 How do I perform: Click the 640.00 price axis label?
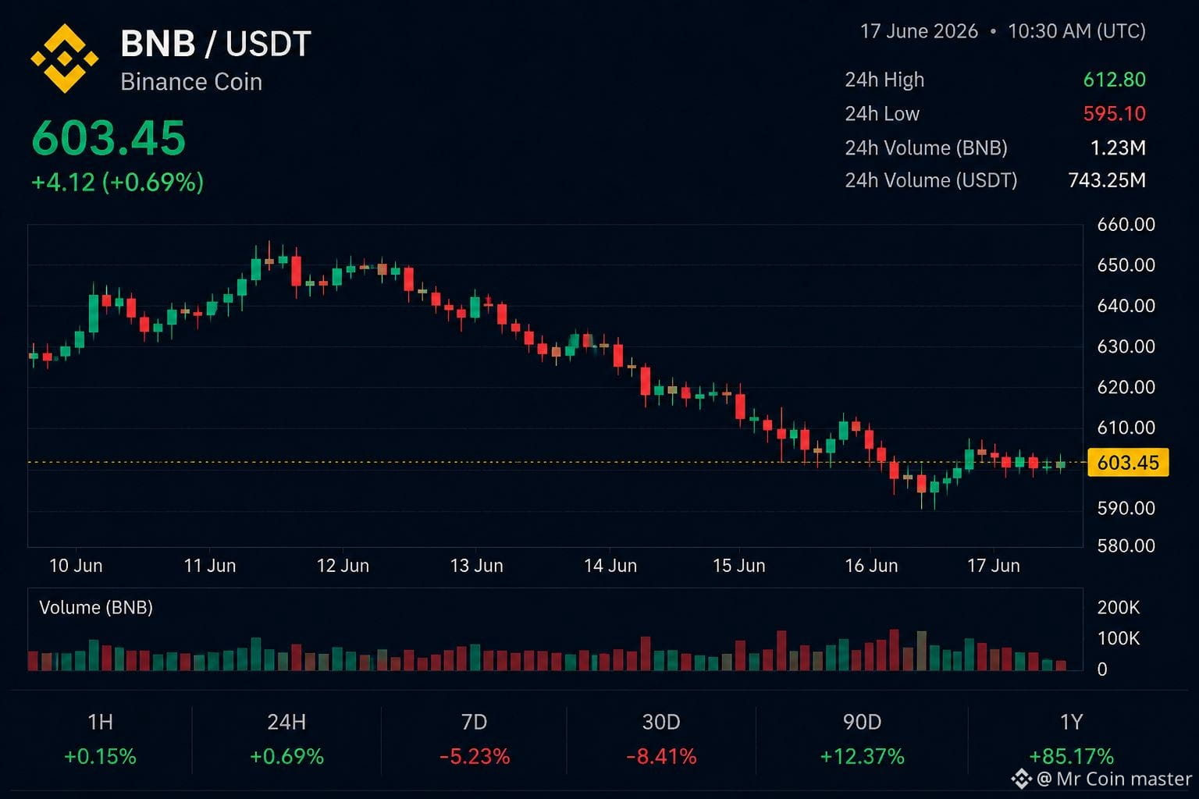(1126, 306)
